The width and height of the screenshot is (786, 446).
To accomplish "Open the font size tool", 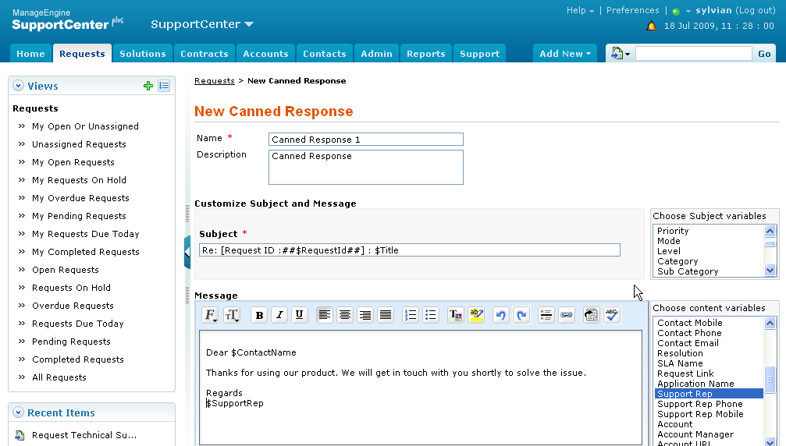I will pos(232,315).
